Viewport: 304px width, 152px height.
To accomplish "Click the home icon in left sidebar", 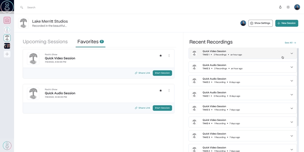I will click(7, 20).
